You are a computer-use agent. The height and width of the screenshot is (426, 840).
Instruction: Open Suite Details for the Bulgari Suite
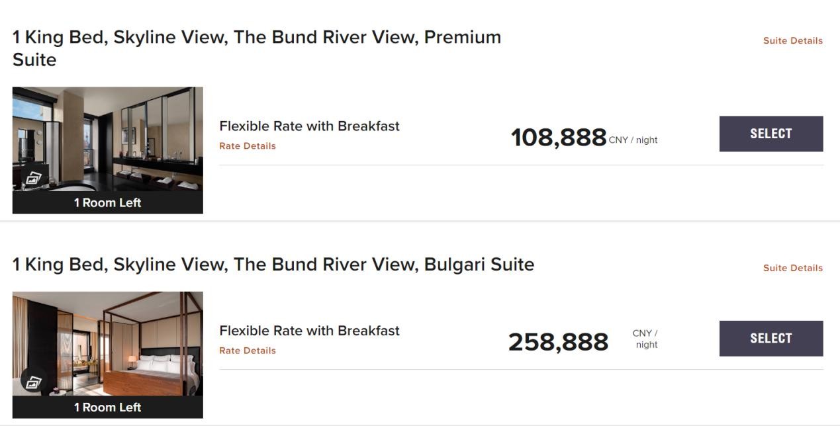pyautogui.click(x=792, y=268)
